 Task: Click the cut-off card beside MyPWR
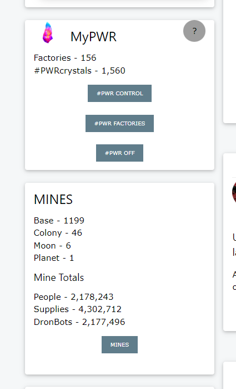pyautogui.click(x=230, y=61)
